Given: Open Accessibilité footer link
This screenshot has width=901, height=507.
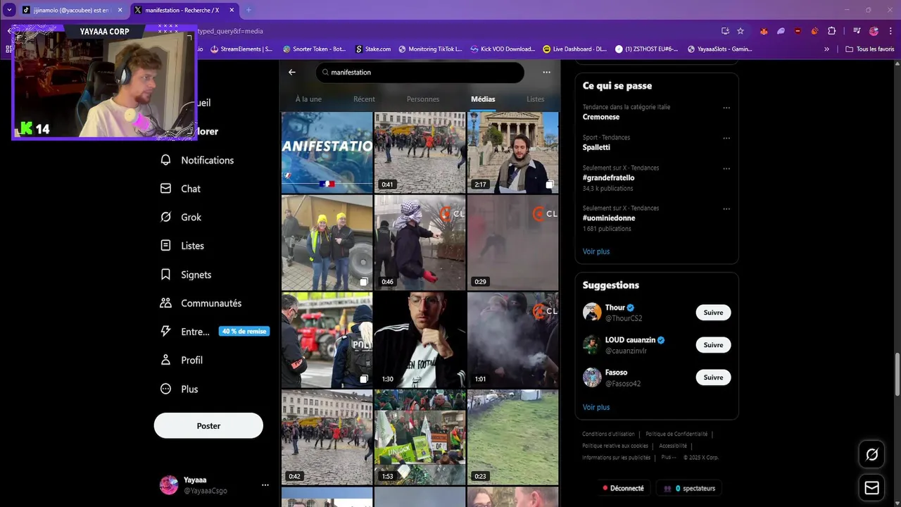Looking at the screenshot, I should (x=673, y=446).
